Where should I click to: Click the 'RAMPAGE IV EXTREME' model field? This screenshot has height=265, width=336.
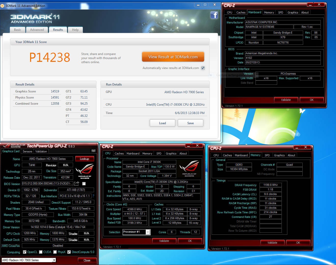coord(269,27)
